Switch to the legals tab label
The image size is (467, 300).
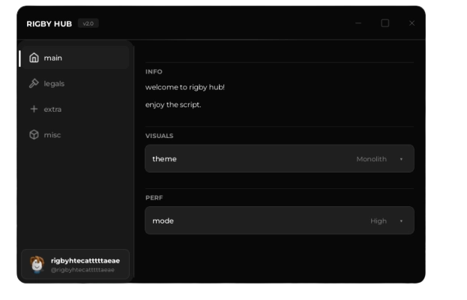(54, 84)
